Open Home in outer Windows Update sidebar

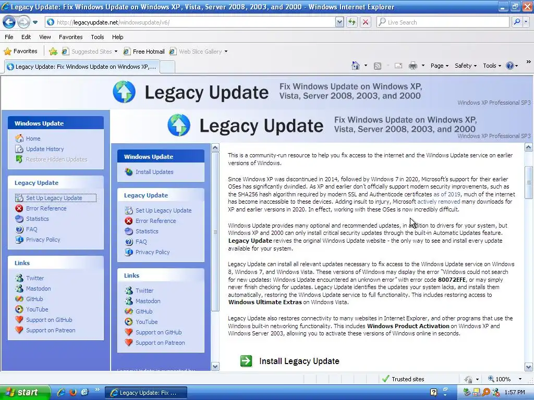[x=33, y=139]
